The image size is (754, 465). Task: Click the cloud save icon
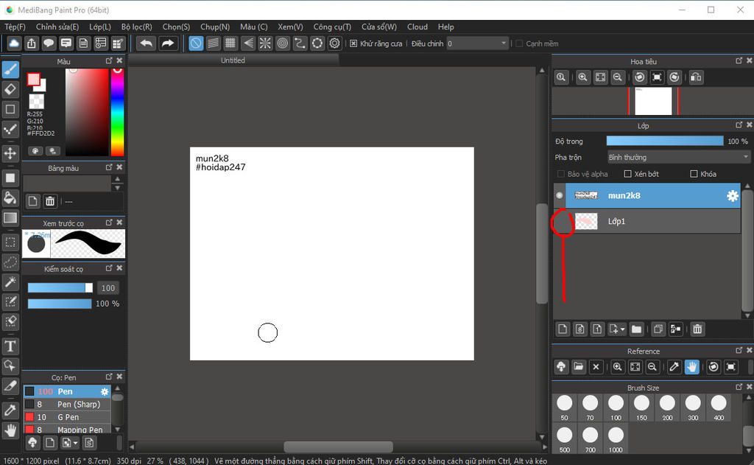pyautogui.click(x=14, y=43)
